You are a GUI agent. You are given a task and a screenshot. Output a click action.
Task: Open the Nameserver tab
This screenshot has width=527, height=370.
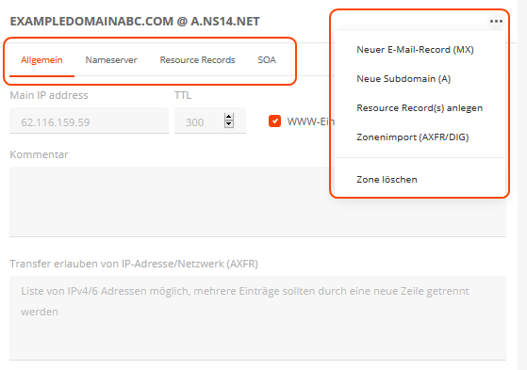click(x=111, y=59)
